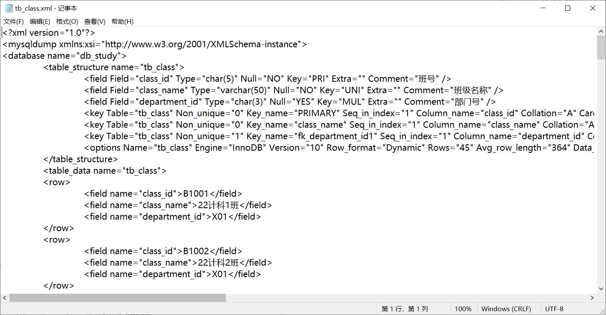Click the key line with Key_name="class_name"
The width and height of the screenshot is (606, 315).
tap(340, 125)
